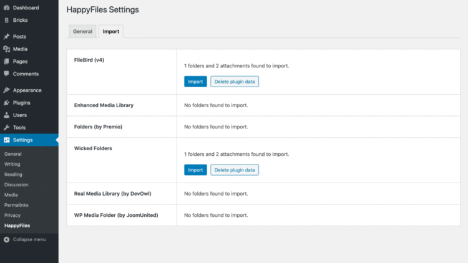Click WP Media Folder's 'No folders found' text
This screenshot has width=468, height=263.
[x=216, y=215]
